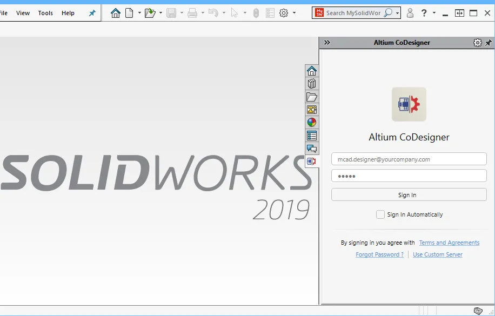This screenshot has height=316, width=495.
Task: Open the File Explorer task pane
Action: [x=311, y=97]
